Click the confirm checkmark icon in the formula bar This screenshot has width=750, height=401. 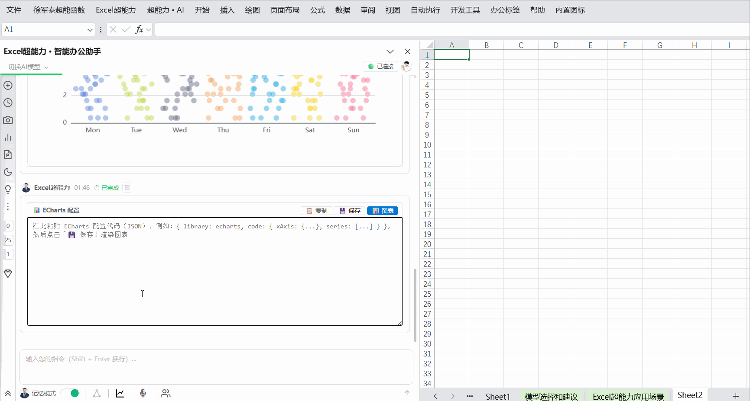tap(126, 29)
